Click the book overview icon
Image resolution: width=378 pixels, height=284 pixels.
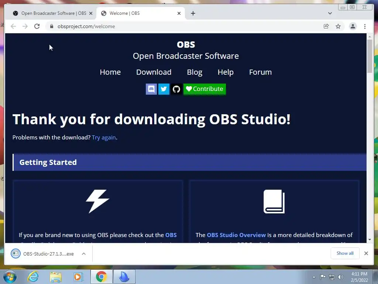click(274, 202)
